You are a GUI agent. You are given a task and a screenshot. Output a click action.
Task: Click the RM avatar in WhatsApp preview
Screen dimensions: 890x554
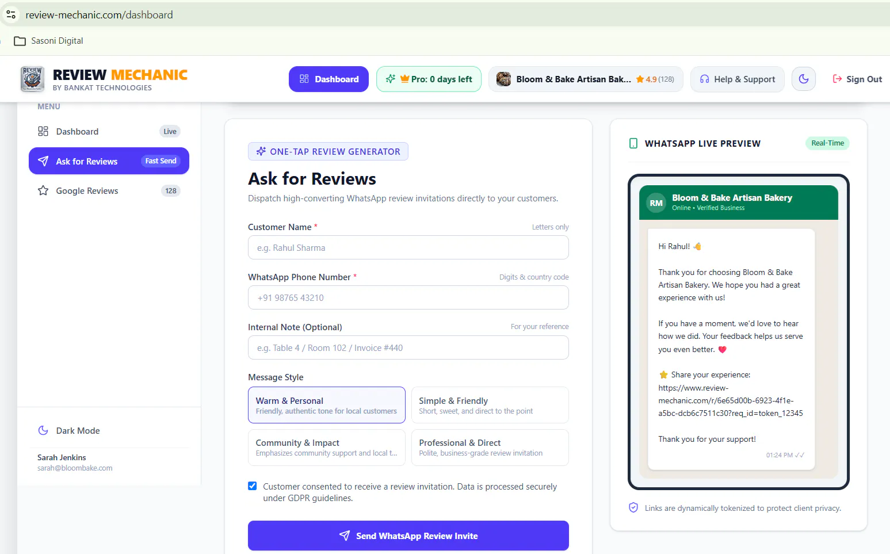pos(656,203)
